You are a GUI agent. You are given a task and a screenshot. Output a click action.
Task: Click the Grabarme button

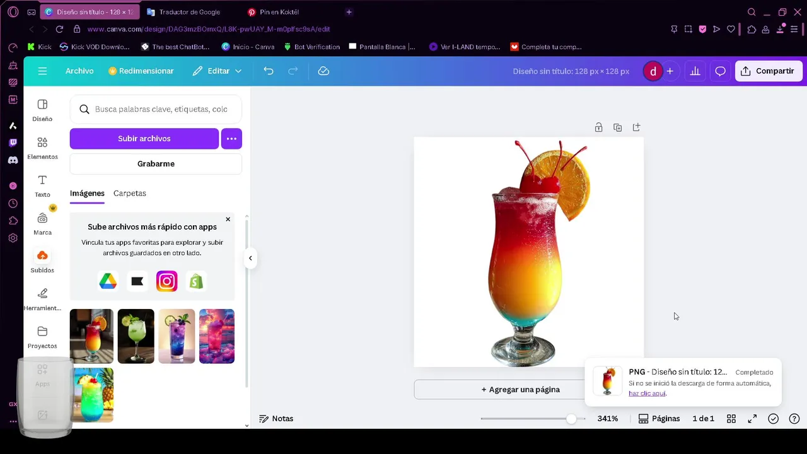(x=156, y=164)
